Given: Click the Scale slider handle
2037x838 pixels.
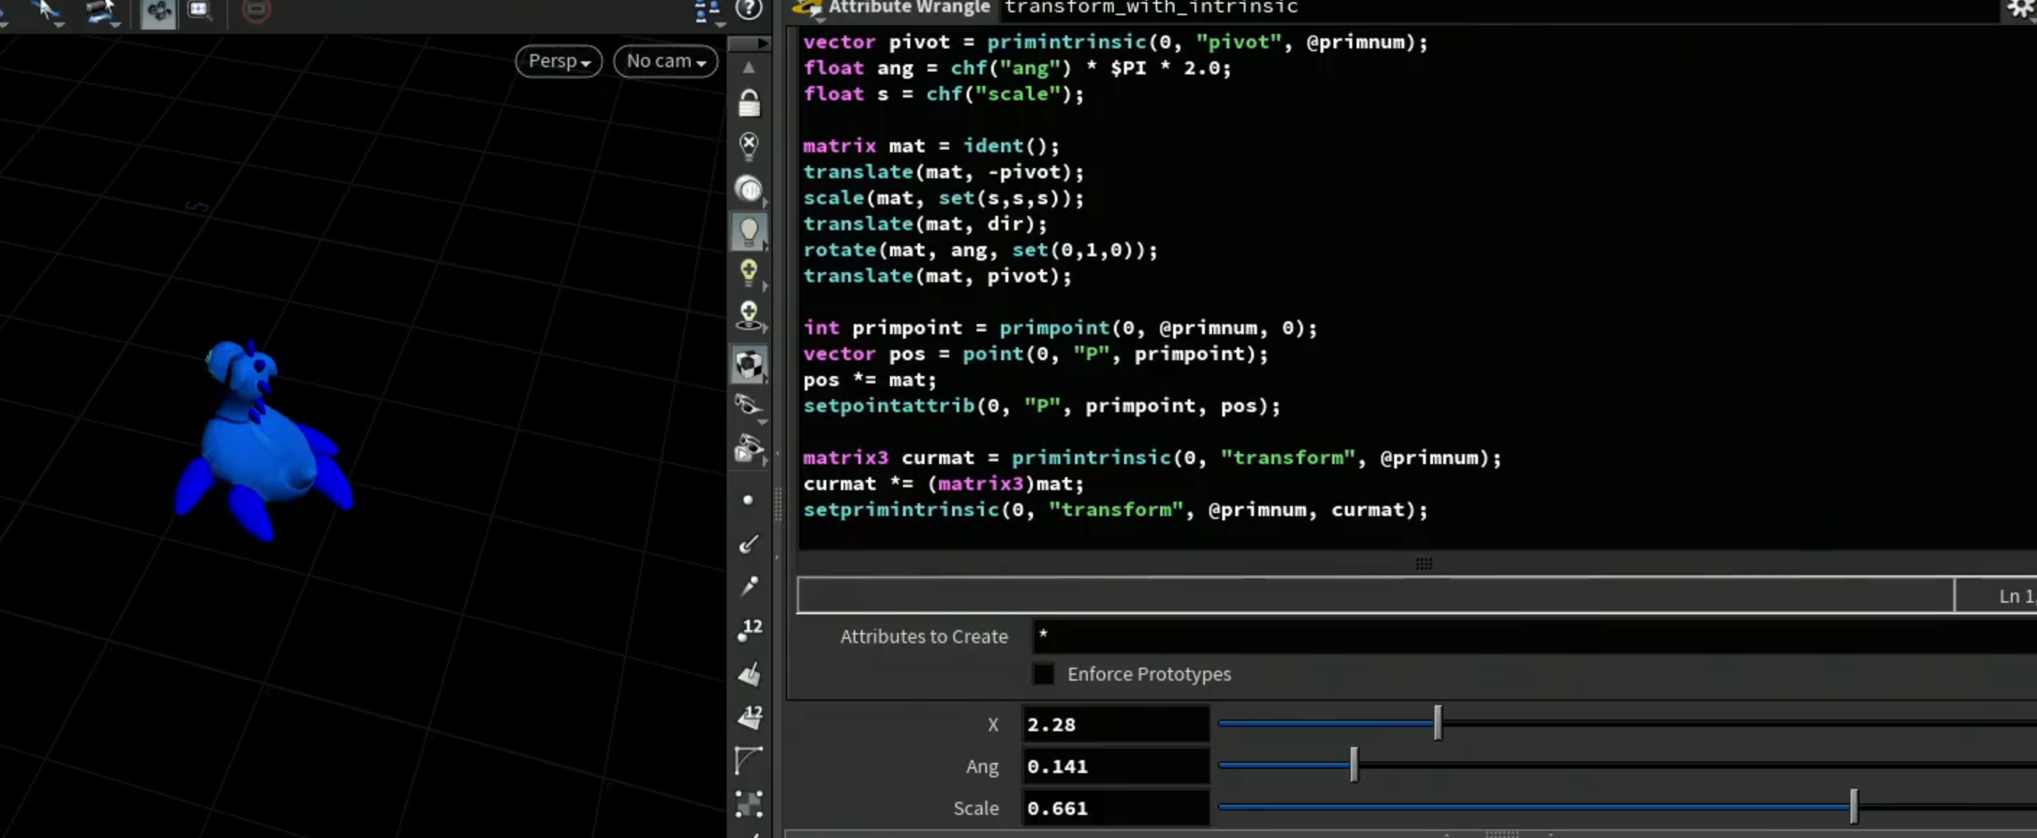Looking at the screenshot, I should (x=1853, y=807).
